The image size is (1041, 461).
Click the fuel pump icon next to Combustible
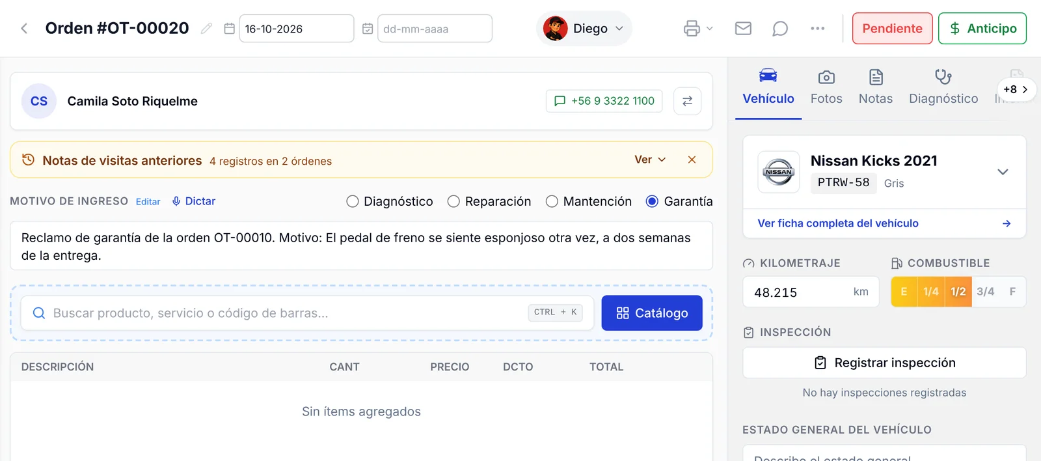pos(897,263)
